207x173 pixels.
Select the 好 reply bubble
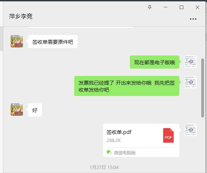pyautogui.click(x=35, y=110)
